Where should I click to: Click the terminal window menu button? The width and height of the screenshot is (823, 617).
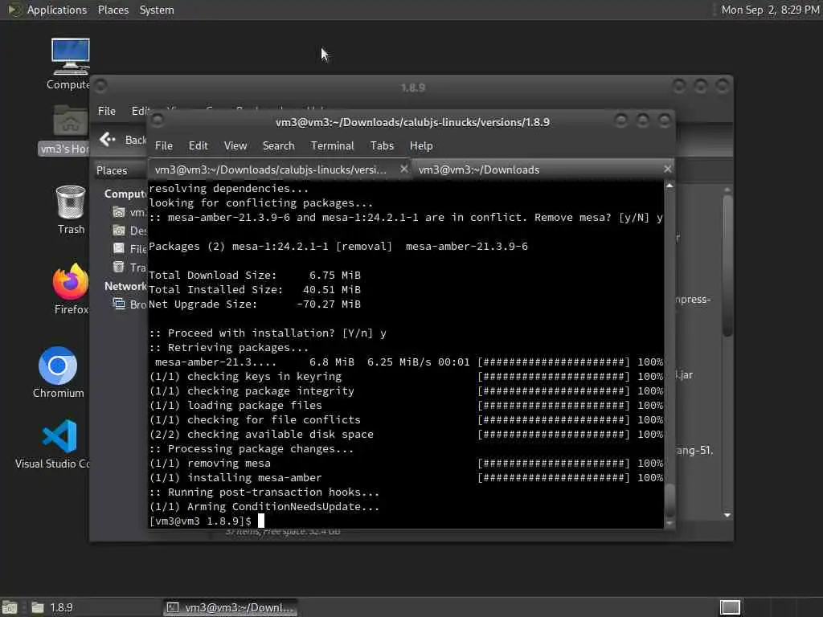(157, 121)
